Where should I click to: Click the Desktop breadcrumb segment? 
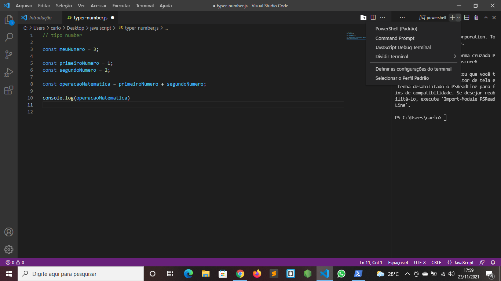click(x=75, y=28)
